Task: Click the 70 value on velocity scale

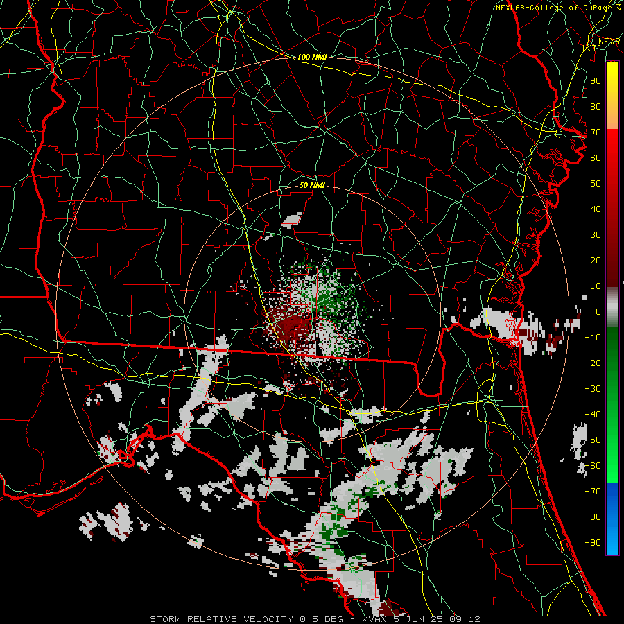Action: 596,132
